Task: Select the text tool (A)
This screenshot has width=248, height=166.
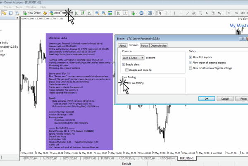Action: point(207,13)
